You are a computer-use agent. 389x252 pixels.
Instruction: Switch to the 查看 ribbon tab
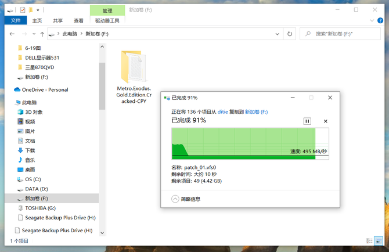(x=78, y=20)
